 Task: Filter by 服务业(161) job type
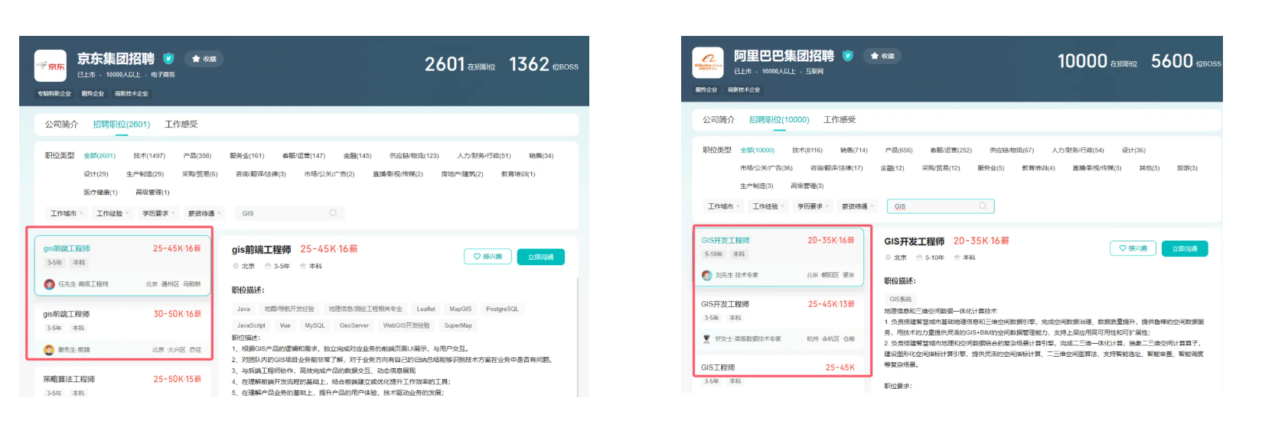(x=247, y=155)
